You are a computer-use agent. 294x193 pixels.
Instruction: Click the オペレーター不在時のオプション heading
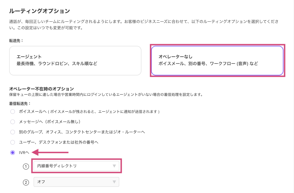(41, 89)
